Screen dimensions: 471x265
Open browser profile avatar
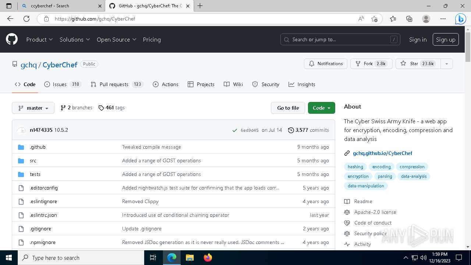(x=426, y=19)
